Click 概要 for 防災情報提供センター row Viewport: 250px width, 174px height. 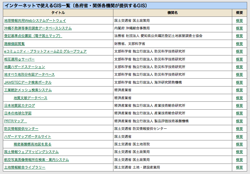click(x=240, y=129)
